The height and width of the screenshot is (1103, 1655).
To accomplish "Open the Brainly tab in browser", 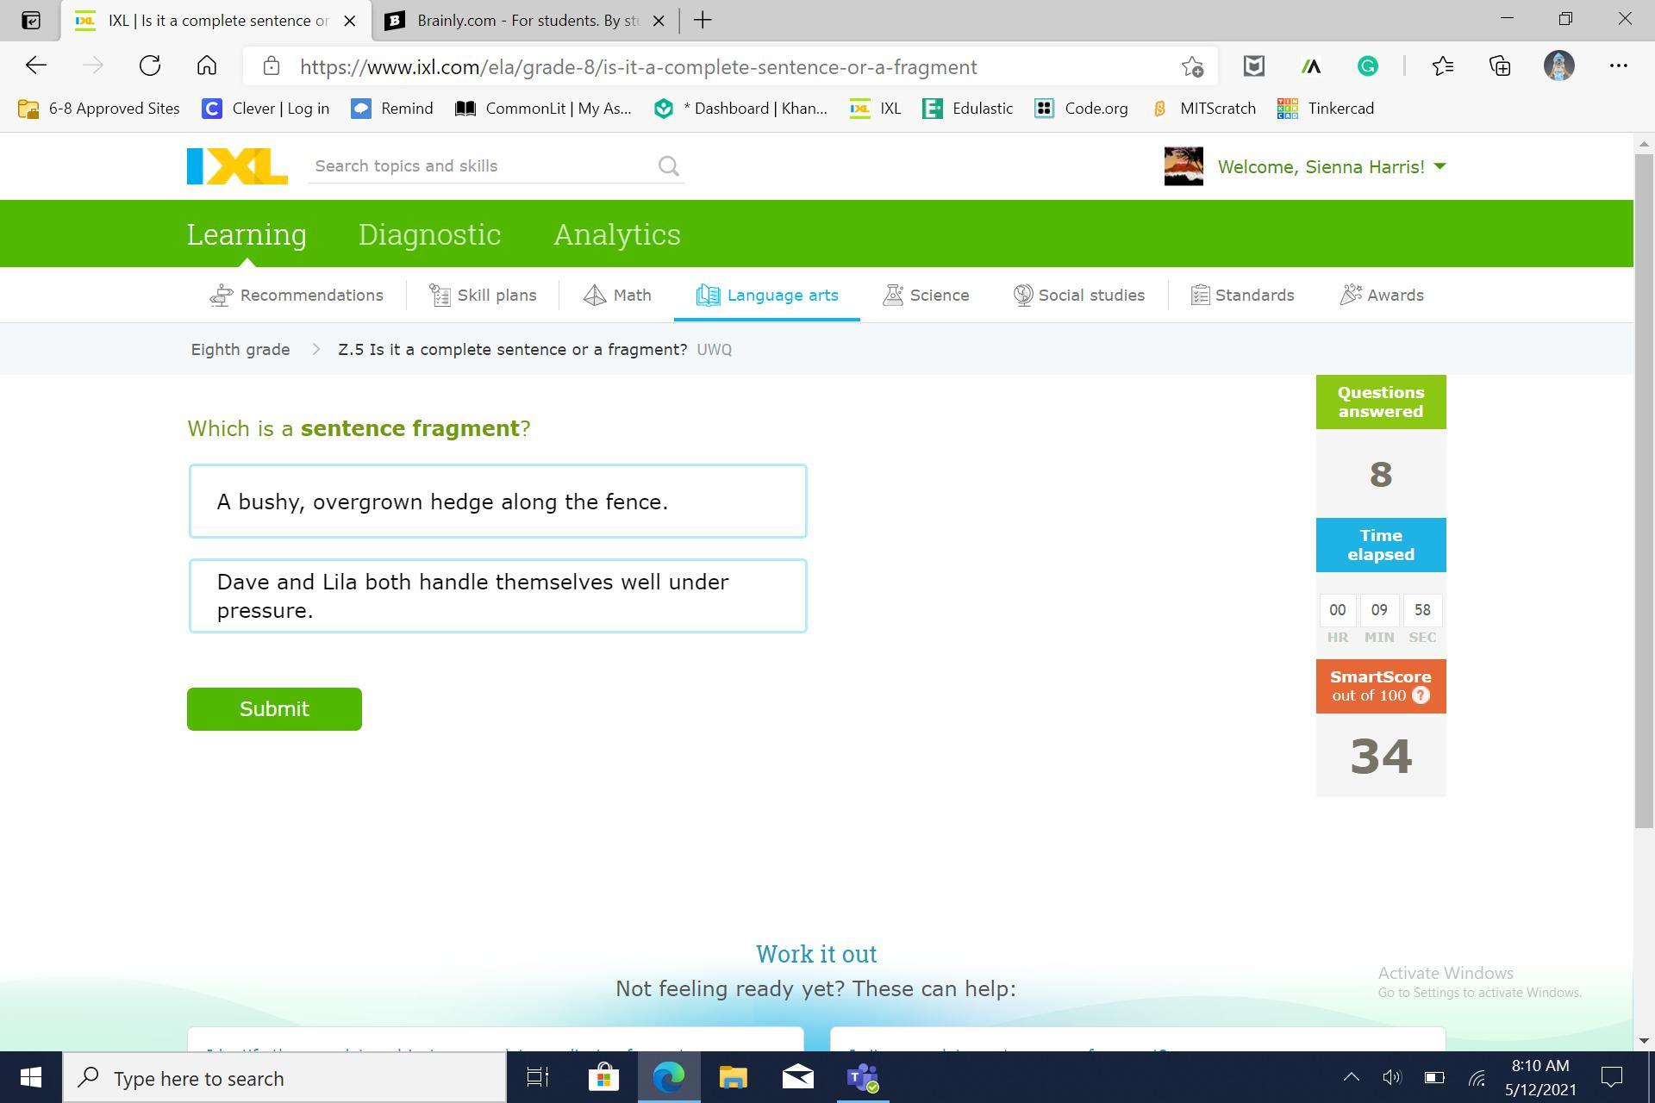I will pyautogui.click(x=518, y=21).
